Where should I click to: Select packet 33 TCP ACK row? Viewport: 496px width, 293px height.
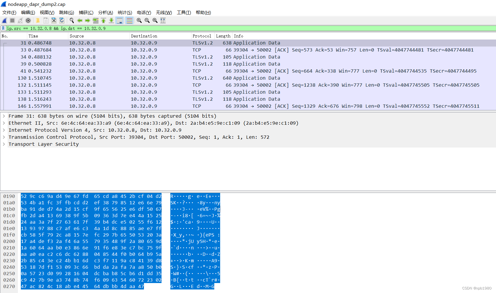click(x=248, y=50)
